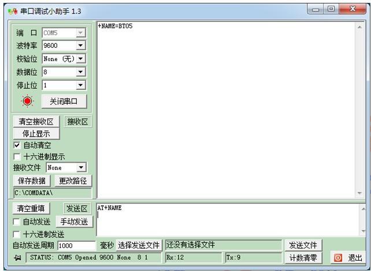Click the 关闭串口 button

64,101
